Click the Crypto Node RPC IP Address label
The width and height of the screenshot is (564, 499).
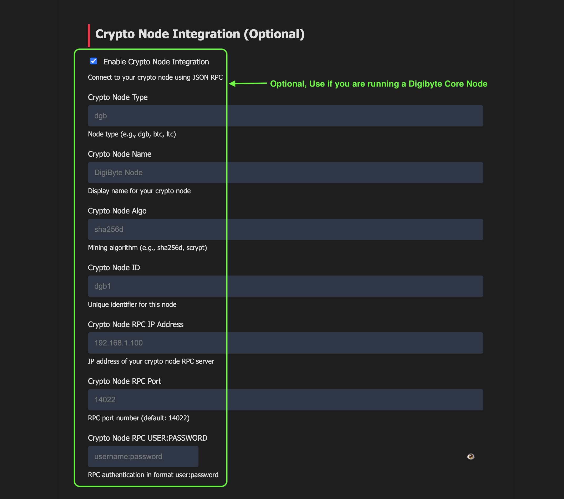pos(136,324)
